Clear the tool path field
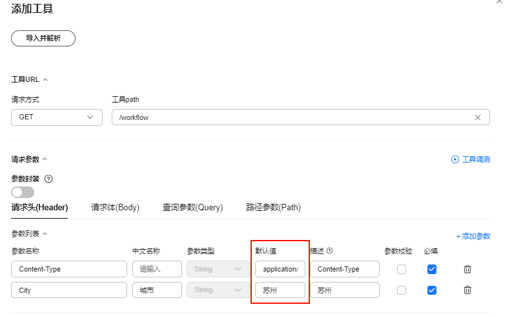The width and height of the screenshot is (512, 318). [x=478, y=117]
